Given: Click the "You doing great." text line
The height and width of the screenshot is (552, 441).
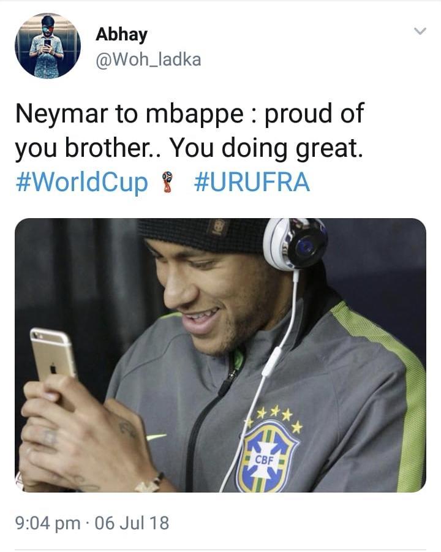Looking at the screenshot, I should pyautogui.click(x=266, y=148).
